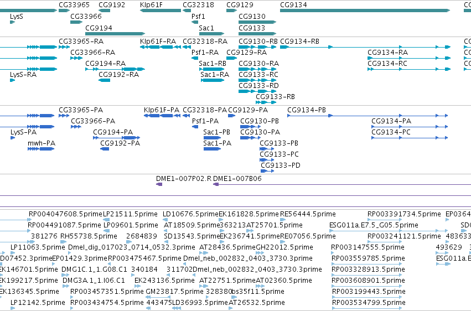Click the CG9133-RD transcript label
This screenshot has height=311, width=471.
click(x=258, y=86)
